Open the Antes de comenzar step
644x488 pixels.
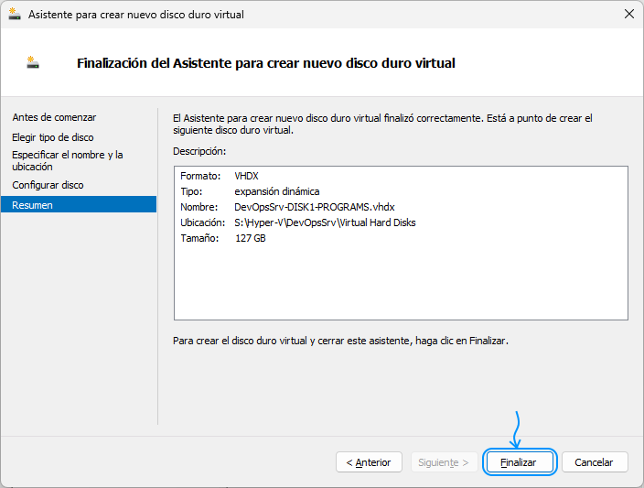click(54, 117)
